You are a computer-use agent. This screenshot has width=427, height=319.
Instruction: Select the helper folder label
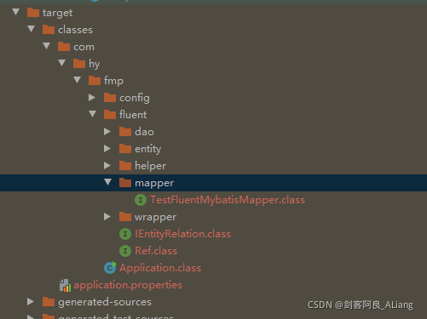tap(150, 166)
